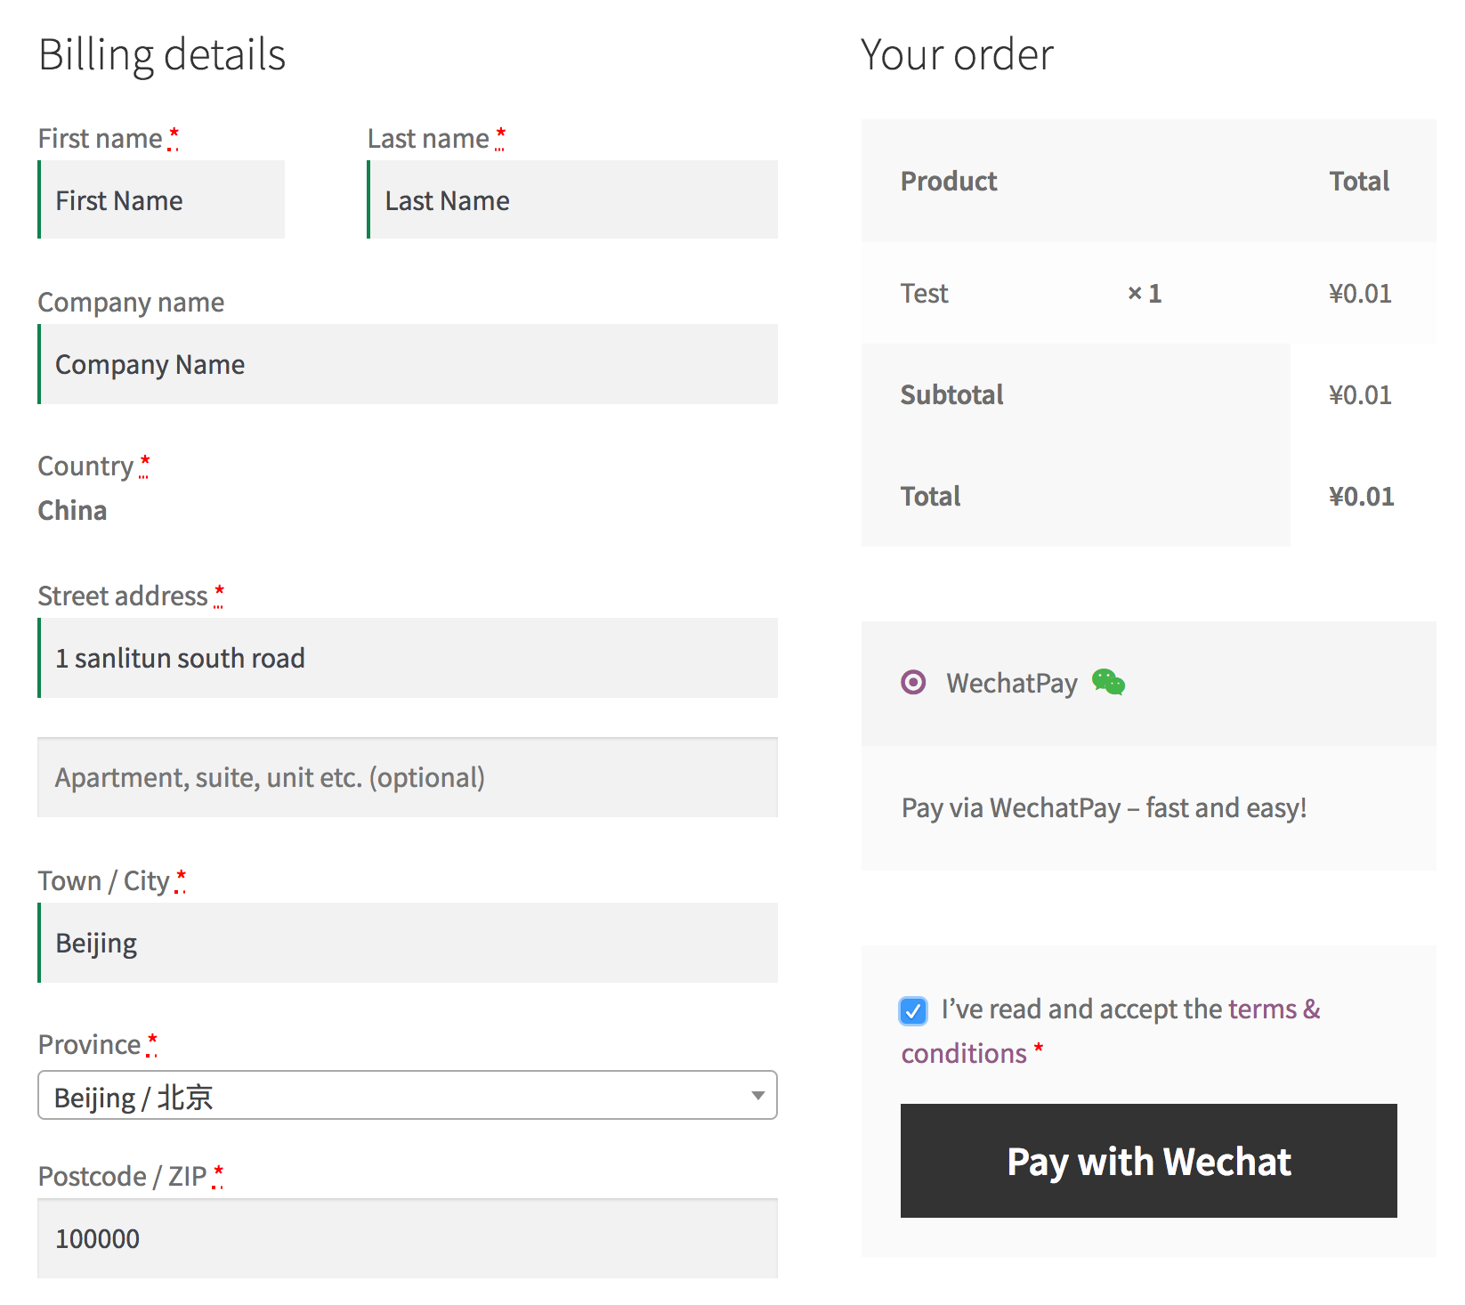Select the Company name input box
This screenshot has width=1465, height=1305.
click(x=408, y=365)
